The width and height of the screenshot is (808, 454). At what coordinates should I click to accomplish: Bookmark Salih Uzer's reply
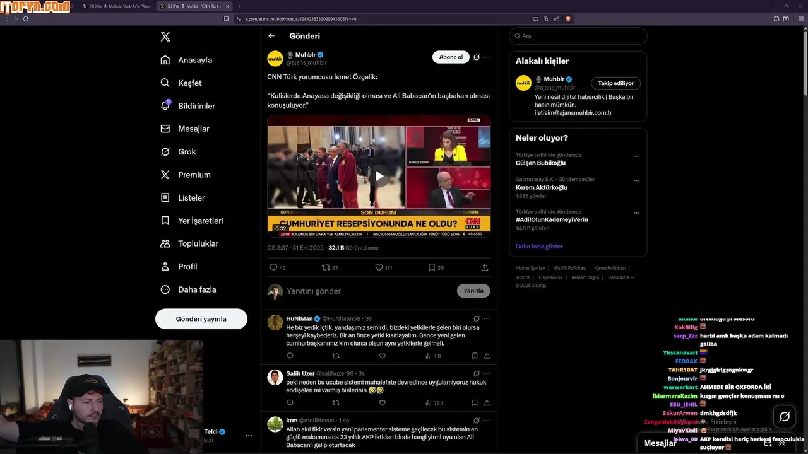click(475, 403)
